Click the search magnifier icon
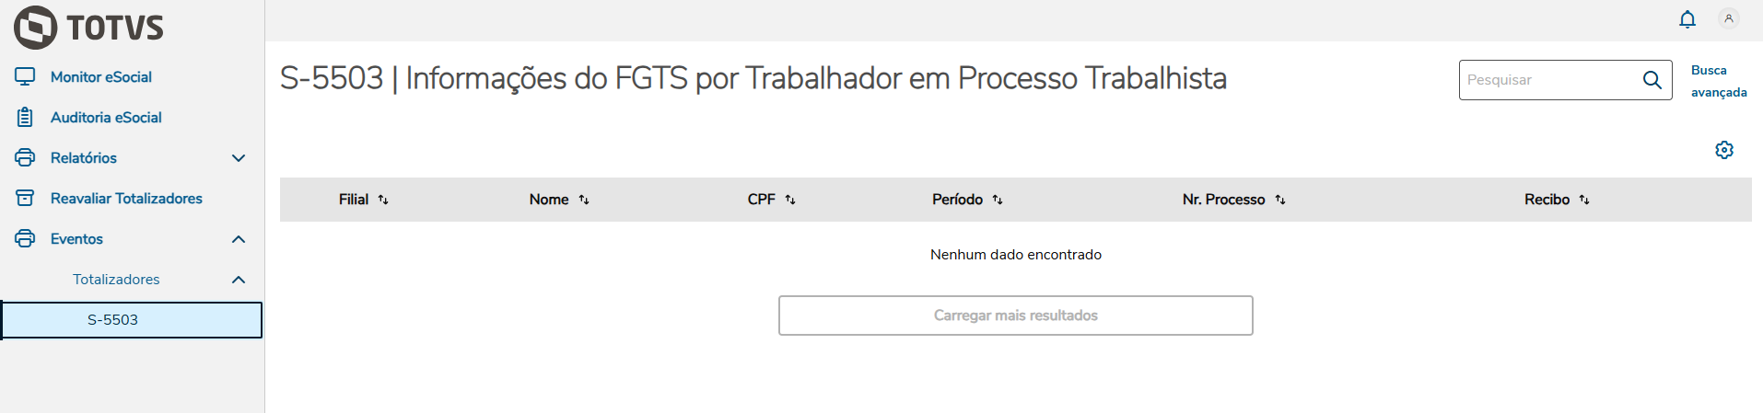Image resolution: width=1763 pixels, height=413 pixels. point(1652,80)
